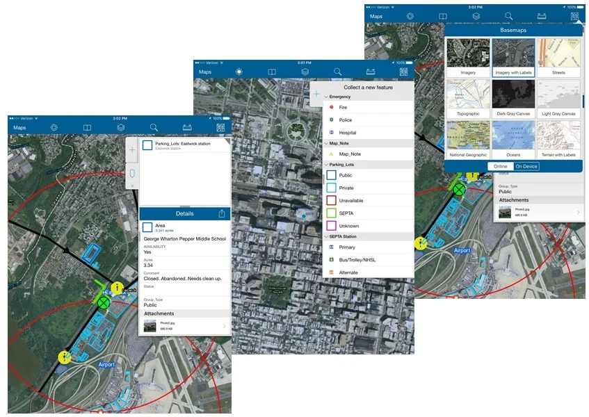This screenshot has height=417, width=589.
Task: Choose the Light Gray Canvas basemap
Action: click(558, 98)
